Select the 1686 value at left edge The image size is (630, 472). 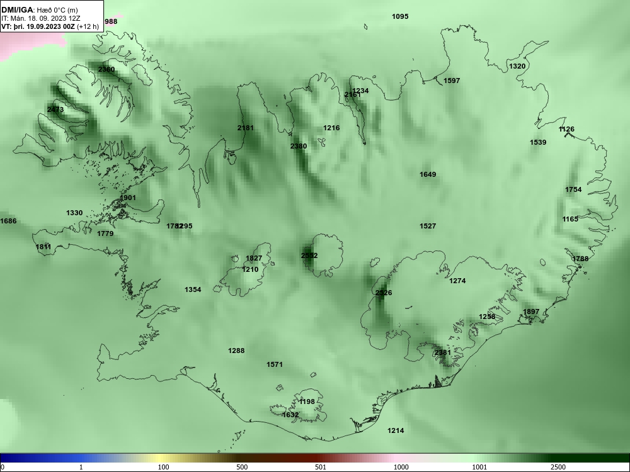pyautogui.click(x=8, y=221)
